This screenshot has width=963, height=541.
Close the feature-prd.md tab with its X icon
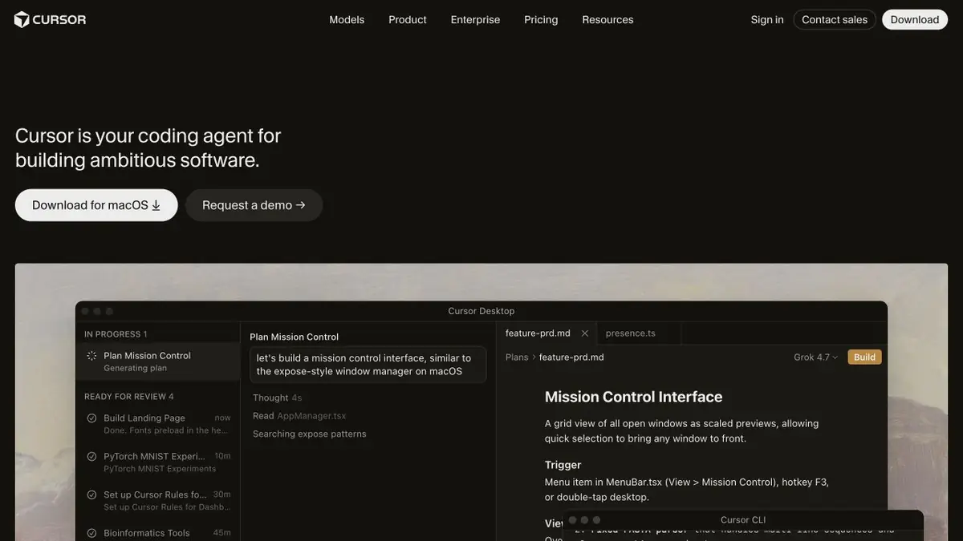pyautogui.click(x=585, y=333)
